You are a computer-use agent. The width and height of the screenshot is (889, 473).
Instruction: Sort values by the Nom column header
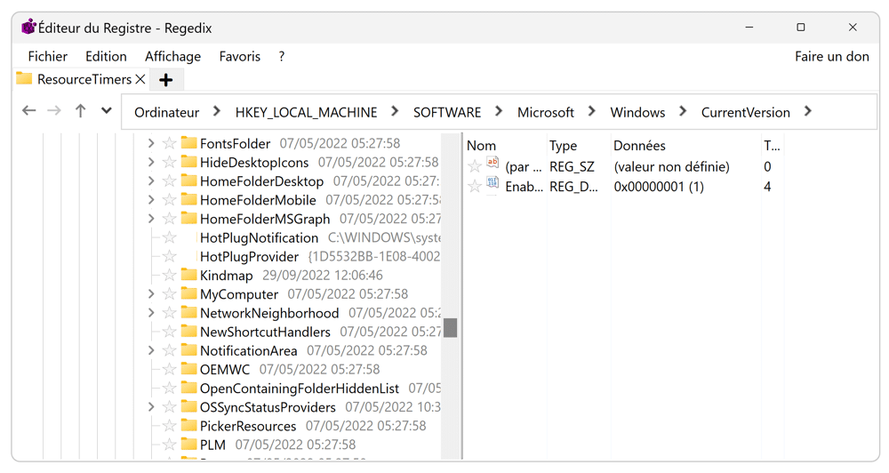(481, 146)
